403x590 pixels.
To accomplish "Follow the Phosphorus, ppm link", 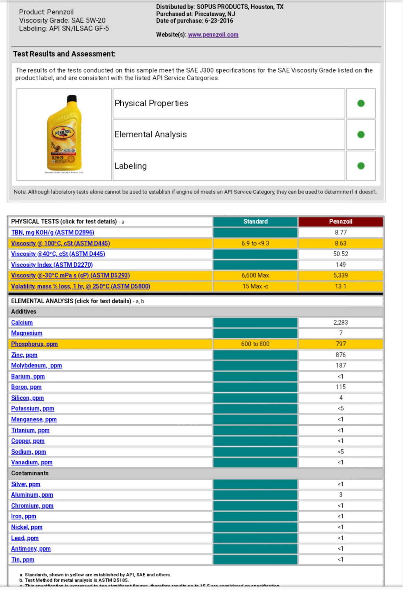I will pos(34,344).
